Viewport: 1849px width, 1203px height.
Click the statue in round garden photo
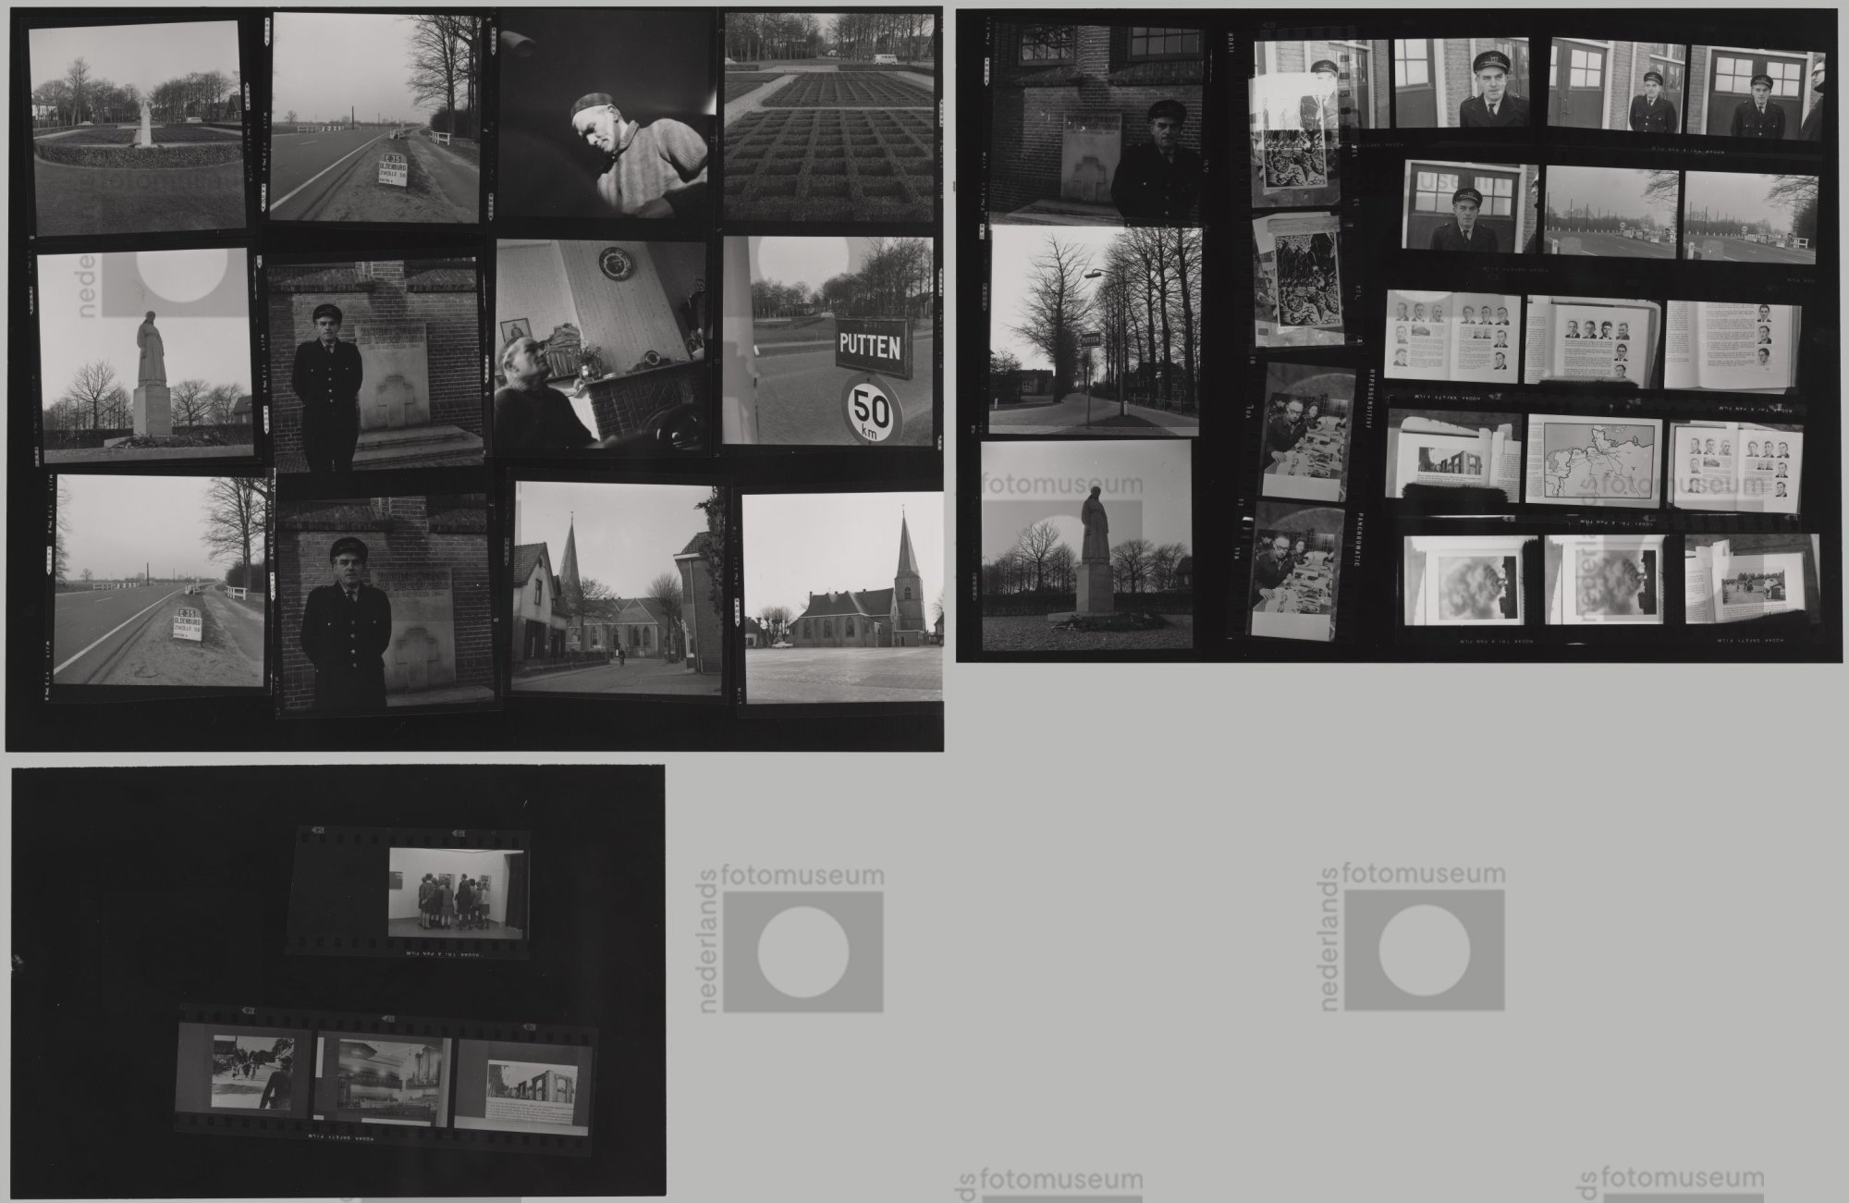[139, 128]
